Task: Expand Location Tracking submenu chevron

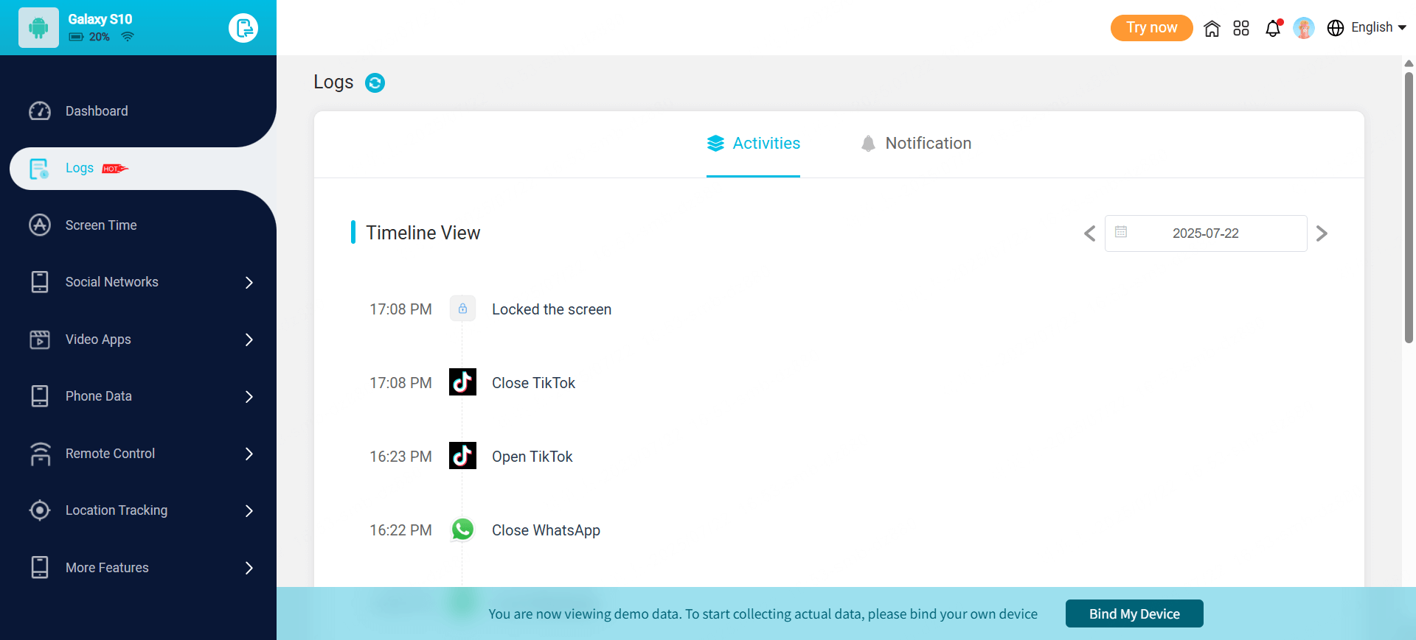Action: pyautogui.click(x=249, y=511)
